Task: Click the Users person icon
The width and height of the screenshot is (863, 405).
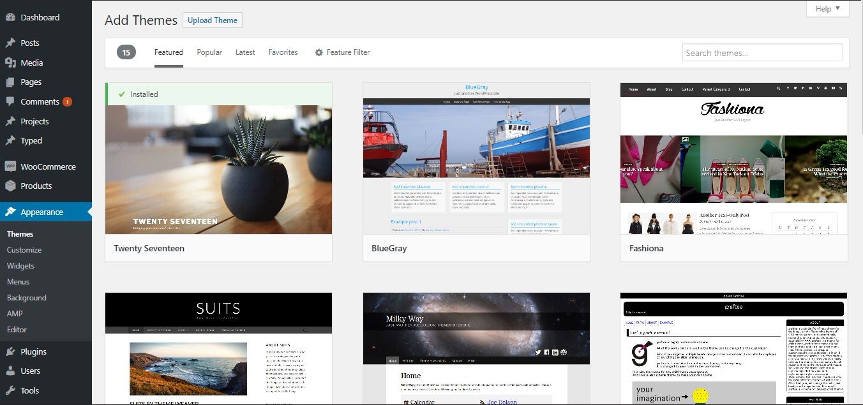Action: click(10, 371)
